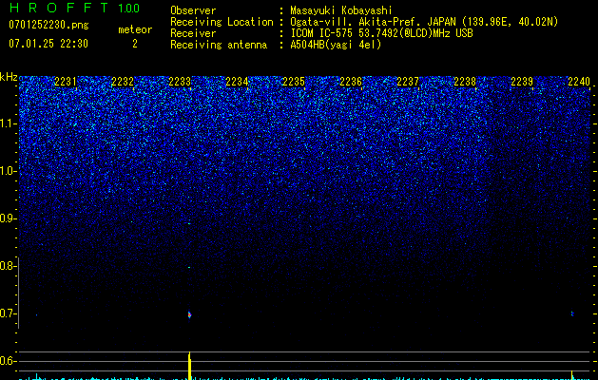Select the 1.1 kHz axis label
Viewport: 598px width, 380px height.
click(8, 123)
